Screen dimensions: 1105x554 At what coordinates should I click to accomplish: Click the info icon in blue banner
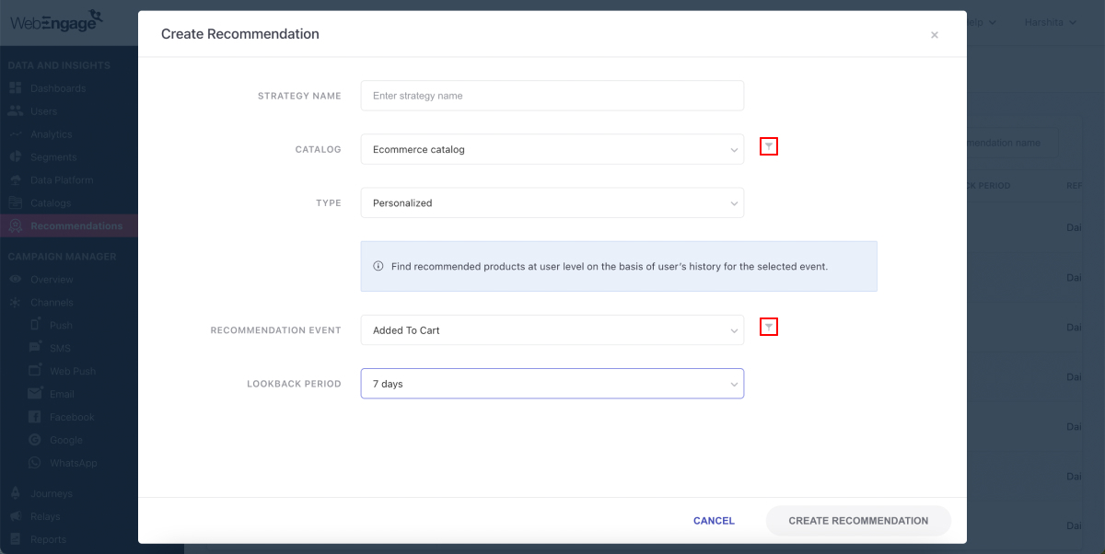[x=378, y=267]
